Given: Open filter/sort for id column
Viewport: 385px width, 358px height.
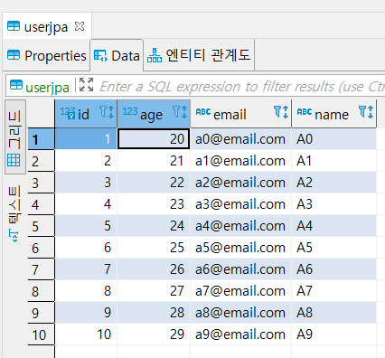Looking at the screenshot, I should (x=107, y=112).
